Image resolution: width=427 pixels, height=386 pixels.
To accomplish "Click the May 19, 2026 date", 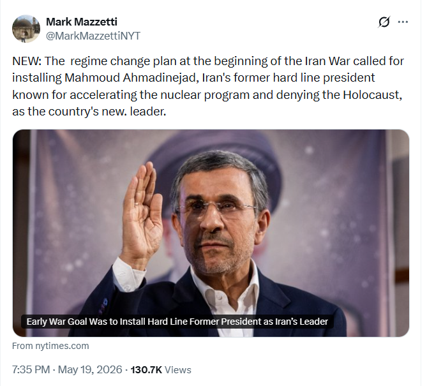I will point(90,369).
